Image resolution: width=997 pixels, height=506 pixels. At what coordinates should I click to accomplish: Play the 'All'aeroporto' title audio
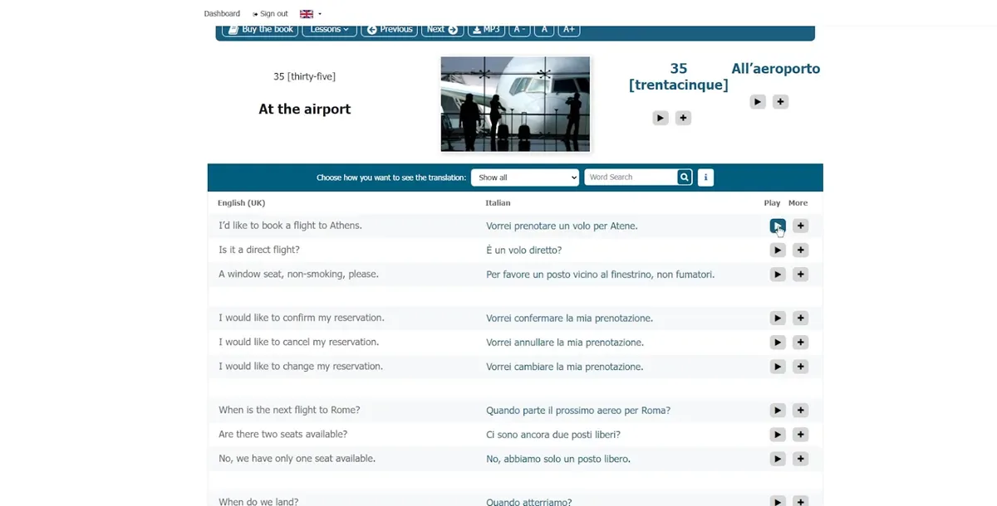(758, 102)
